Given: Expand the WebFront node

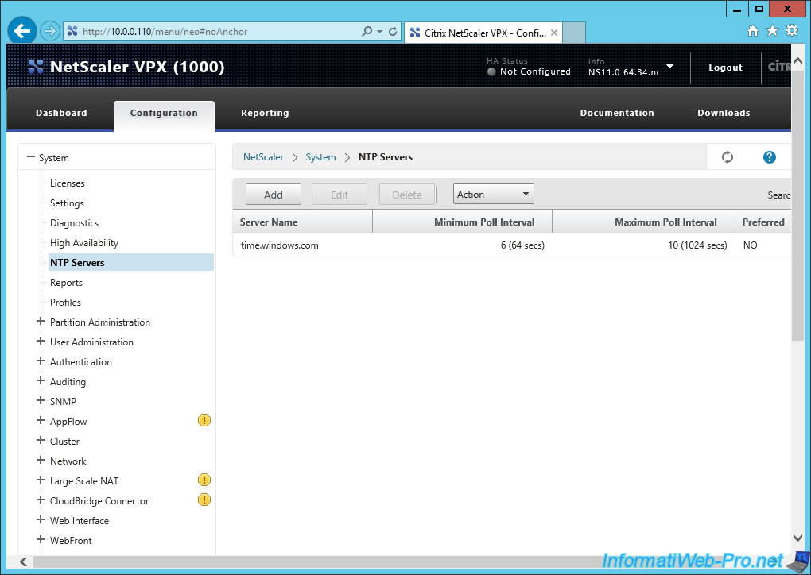Looking at the screenshot, I should (x=41, y=539).
